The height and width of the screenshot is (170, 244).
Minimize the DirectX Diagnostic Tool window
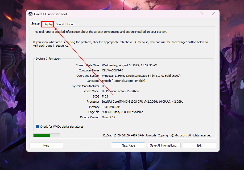[x=189, y=14]
